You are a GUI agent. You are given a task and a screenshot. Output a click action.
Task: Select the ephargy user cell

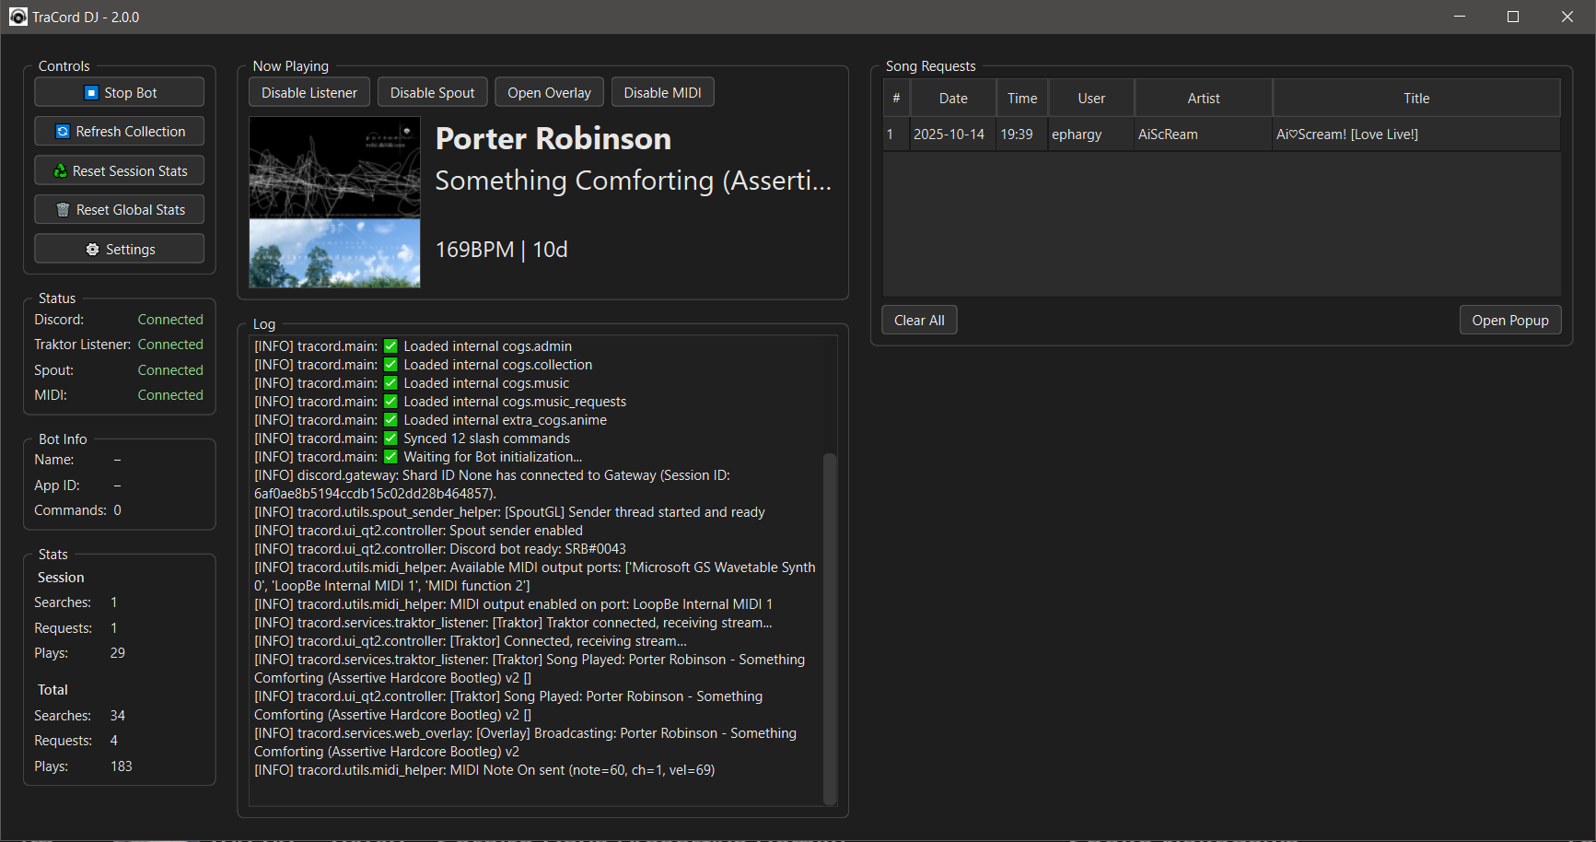[1091, 134]
